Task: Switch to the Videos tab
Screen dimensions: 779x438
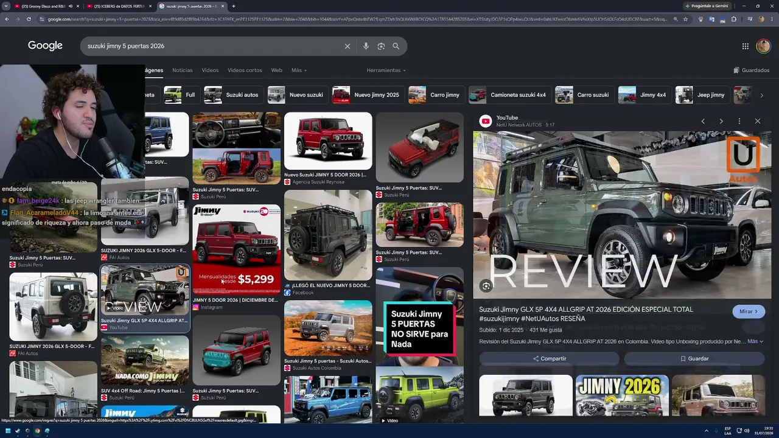Action: tap(210, 71)
